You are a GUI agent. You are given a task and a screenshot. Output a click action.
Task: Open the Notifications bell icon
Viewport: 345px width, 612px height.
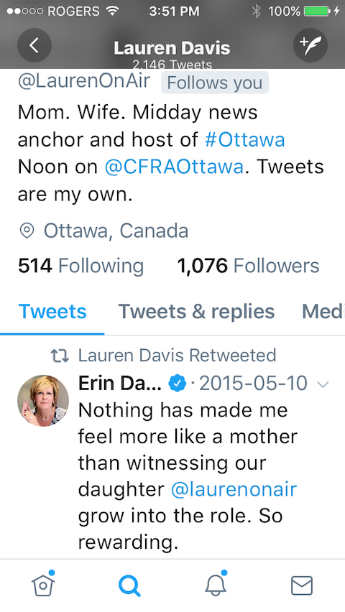pyautogui.click(x=216, y=584)
